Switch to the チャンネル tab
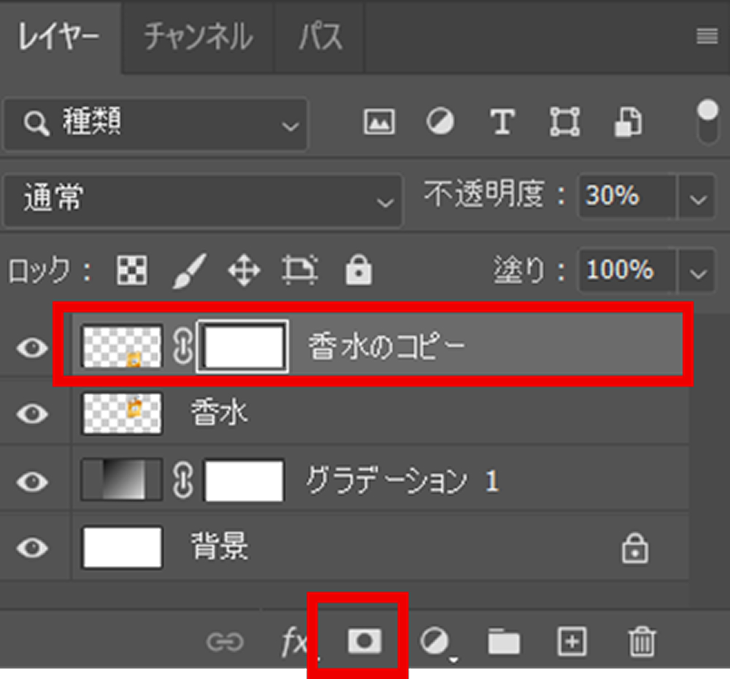The width and height of the screenshot is (730, 679). coord(198,37)
